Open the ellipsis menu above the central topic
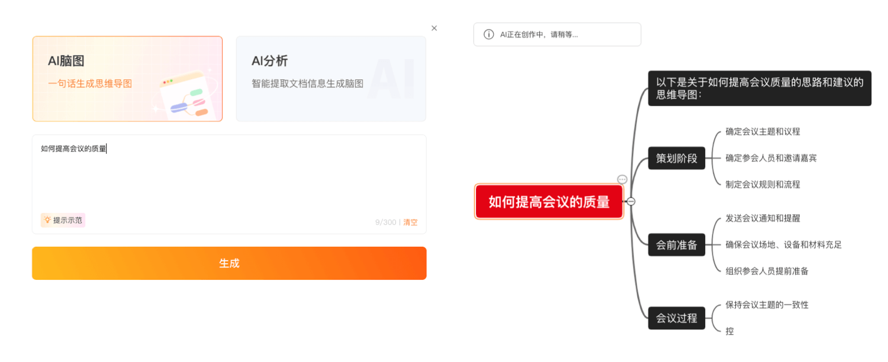 point(622,179)
